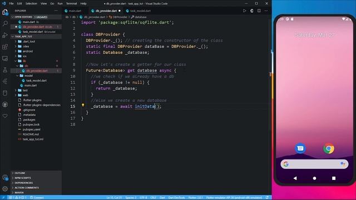Open the Manage gear settings

[5, 189]
